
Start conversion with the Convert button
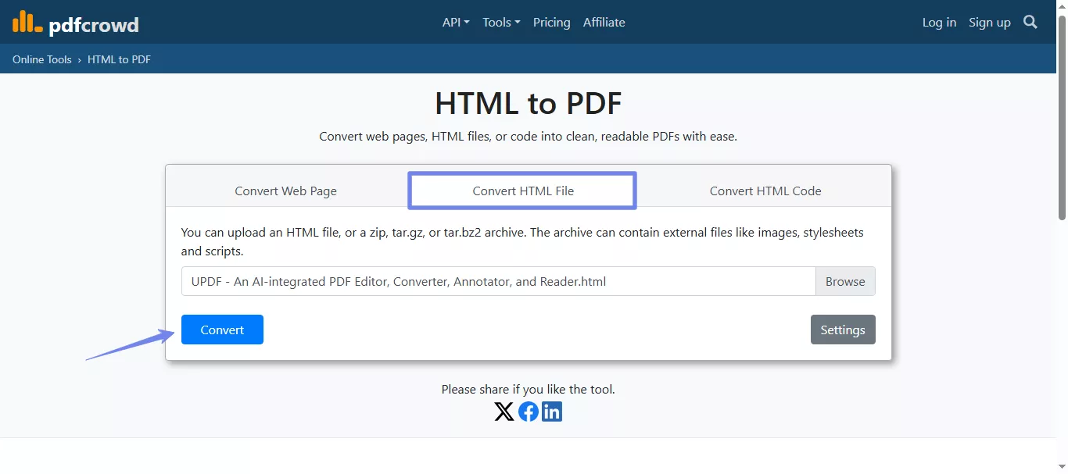[x=222, y=330]
